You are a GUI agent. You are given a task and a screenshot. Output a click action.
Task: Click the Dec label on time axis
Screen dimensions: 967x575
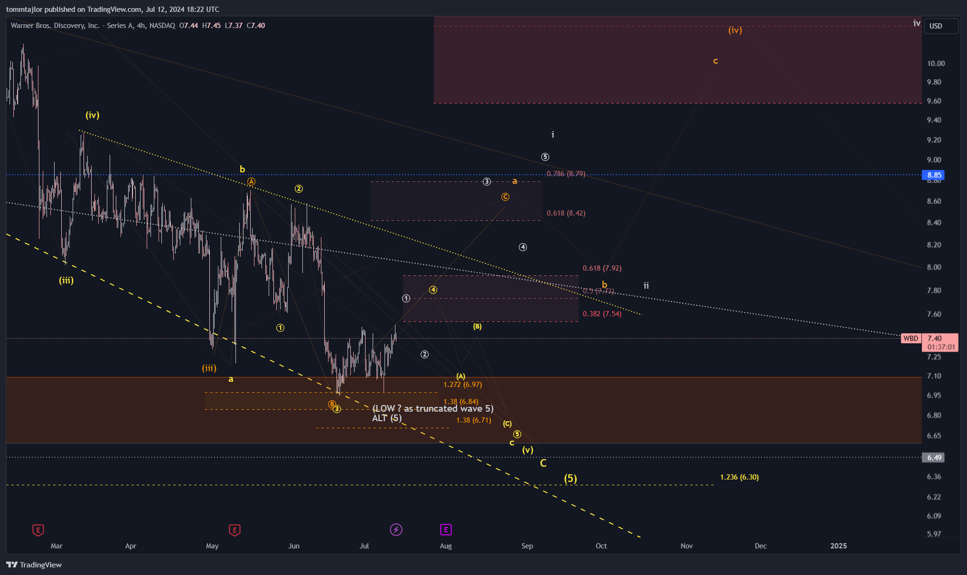pos(760,546)
